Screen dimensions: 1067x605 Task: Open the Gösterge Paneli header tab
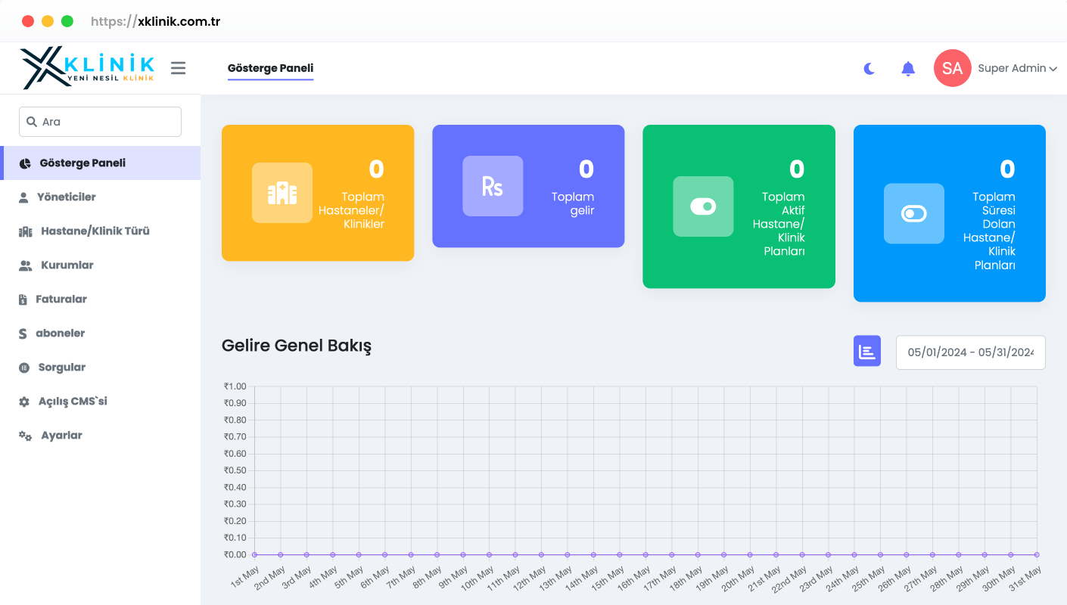click(x=270, y=68)
